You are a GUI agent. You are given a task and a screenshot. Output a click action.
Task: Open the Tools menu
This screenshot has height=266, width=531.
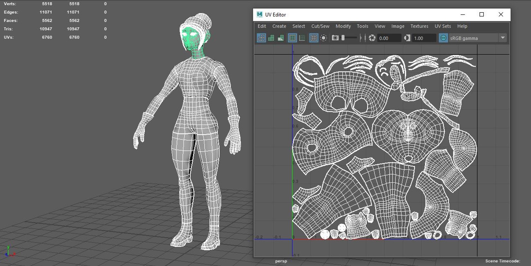362,26
